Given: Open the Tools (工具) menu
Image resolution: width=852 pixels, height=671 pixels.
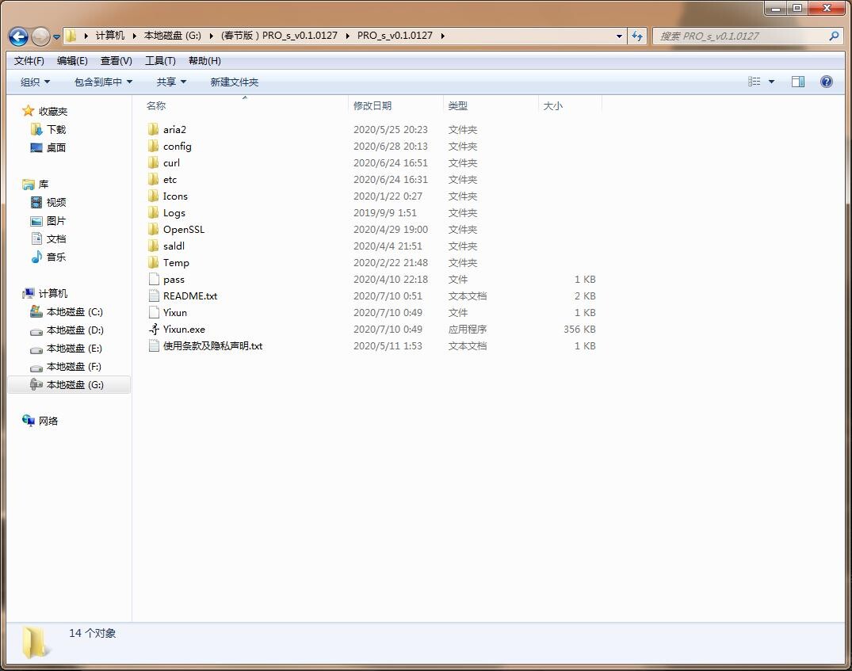Looking at the screenshot, I should pos(159,60).
